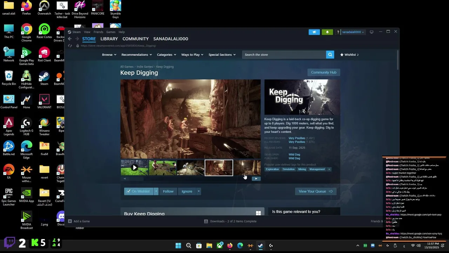Image resolution: width=449 pixels, height=253 pixels.
Task: Open the Community Hub button
Action: 324,72
